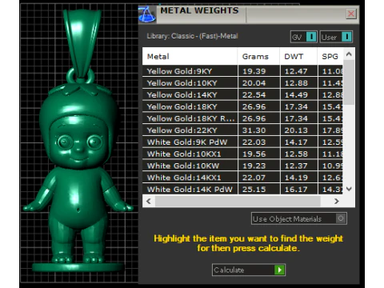Click the pendant's bail loop on top

click(82, 44)
